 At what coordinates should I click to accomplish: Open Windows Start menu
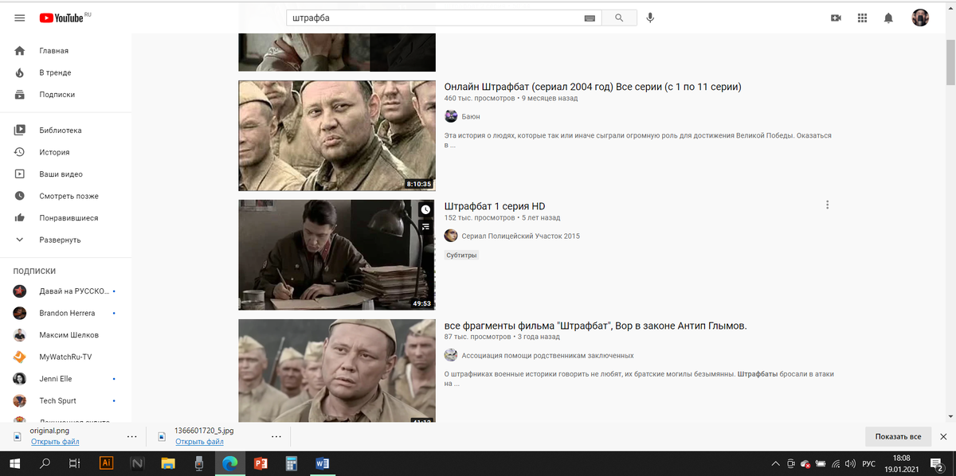[15, 462]
